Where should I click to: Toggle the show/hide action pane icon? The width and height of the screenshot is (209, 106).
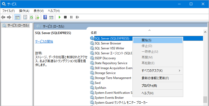(x=51, y=17)
